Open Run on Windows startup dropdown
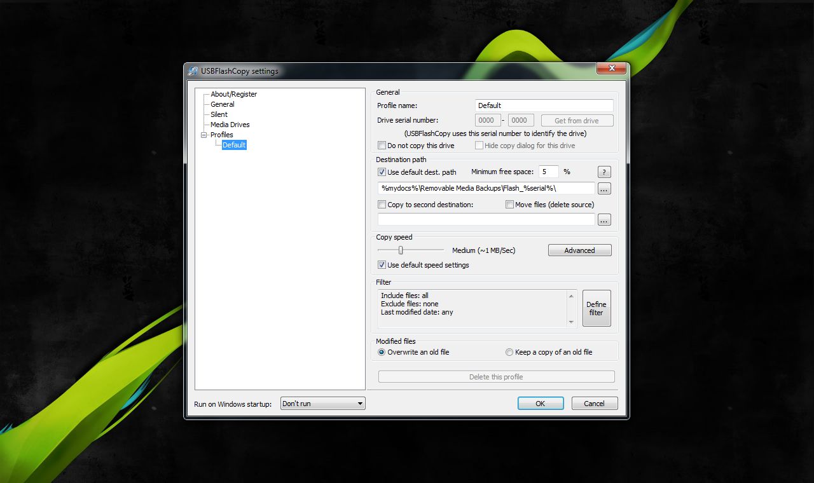The height and width of the screenshot is (483, 814). 323,404
